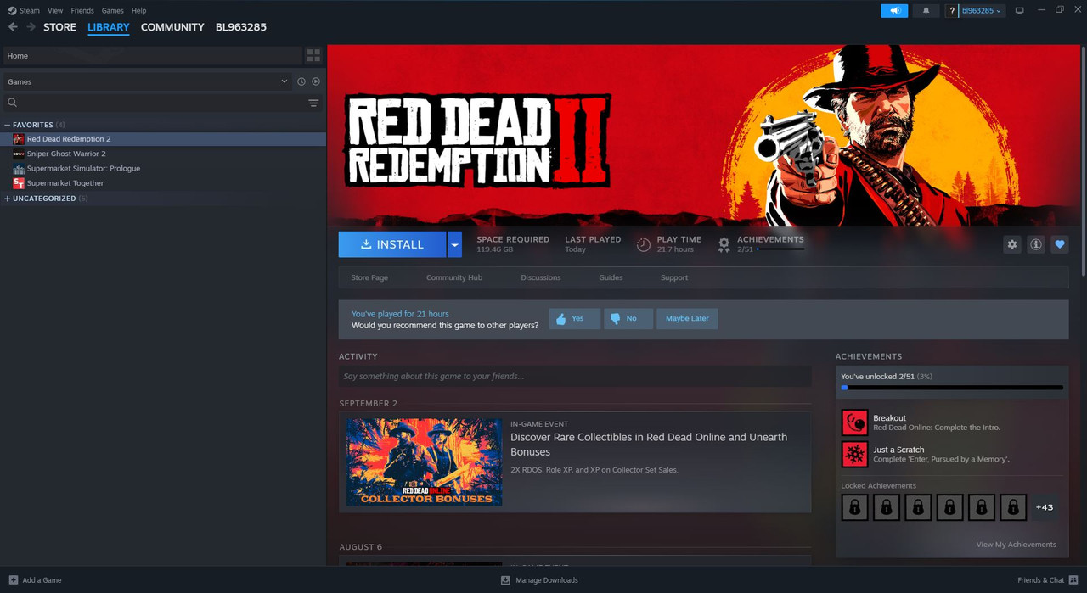
Task: Open the Community Hub link
Action: point(454,277)
